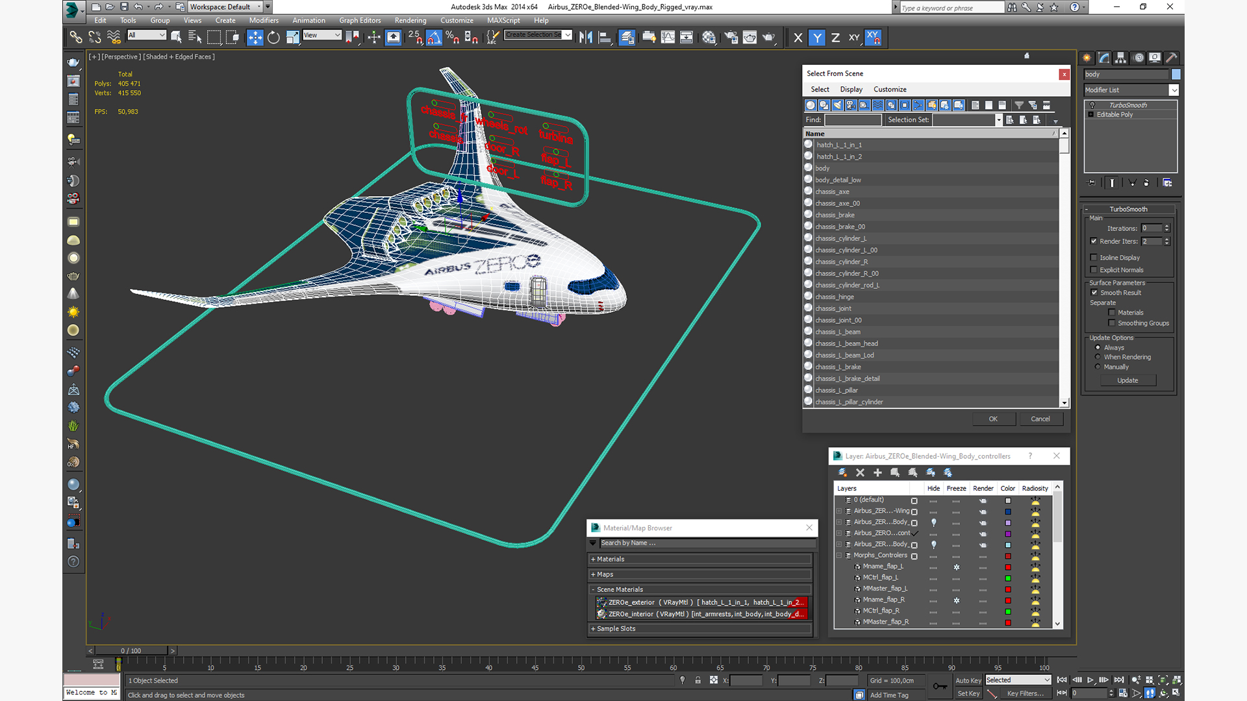
Task: Open Display menu in Select From Scene
Action: pos(851,90)
